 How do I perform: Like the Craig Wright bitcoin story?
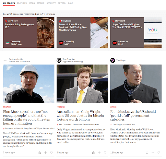pos(105,153)
